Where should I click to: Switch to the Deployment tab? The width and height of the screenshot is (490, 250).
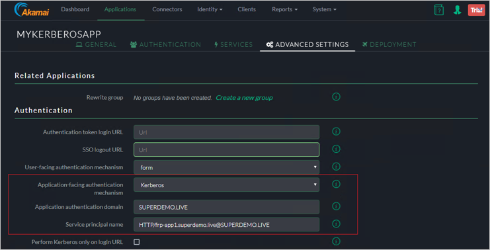coord(389,45)
